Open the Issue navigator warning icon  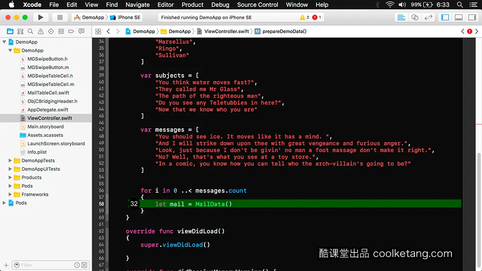coord(41,31)
